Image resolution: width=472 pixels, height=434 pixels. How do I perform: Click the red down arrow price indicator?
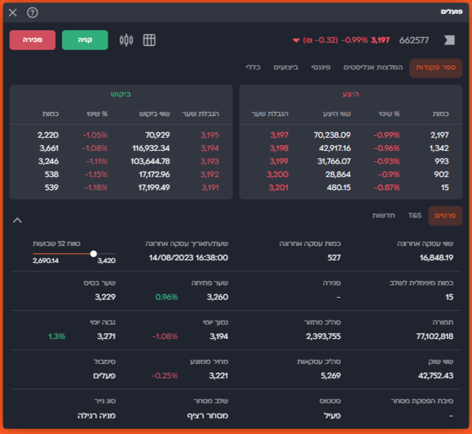click(296, 41)
